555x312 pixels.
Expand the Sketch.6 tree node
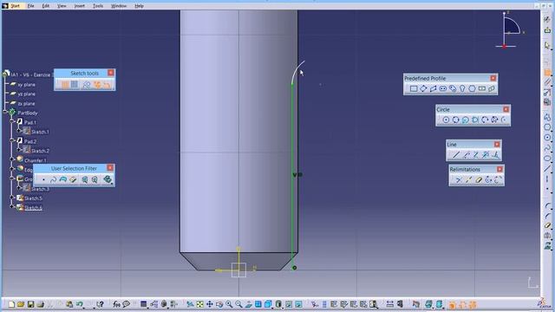12,206
